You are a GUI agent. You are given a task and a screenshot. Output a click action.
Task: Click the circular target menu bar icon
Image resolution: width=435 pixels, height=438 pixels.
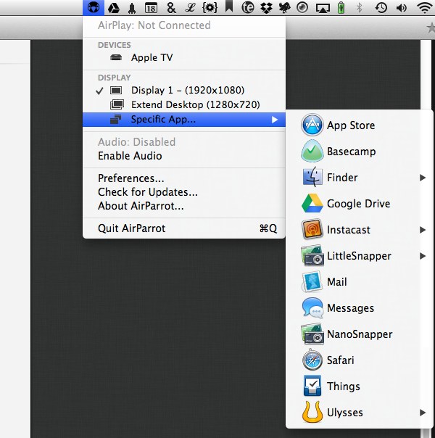click(302, 7)
